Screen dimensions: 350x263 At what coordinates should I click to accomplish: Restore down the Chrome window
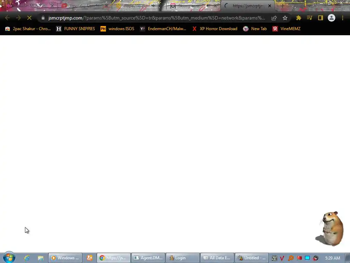329,3
